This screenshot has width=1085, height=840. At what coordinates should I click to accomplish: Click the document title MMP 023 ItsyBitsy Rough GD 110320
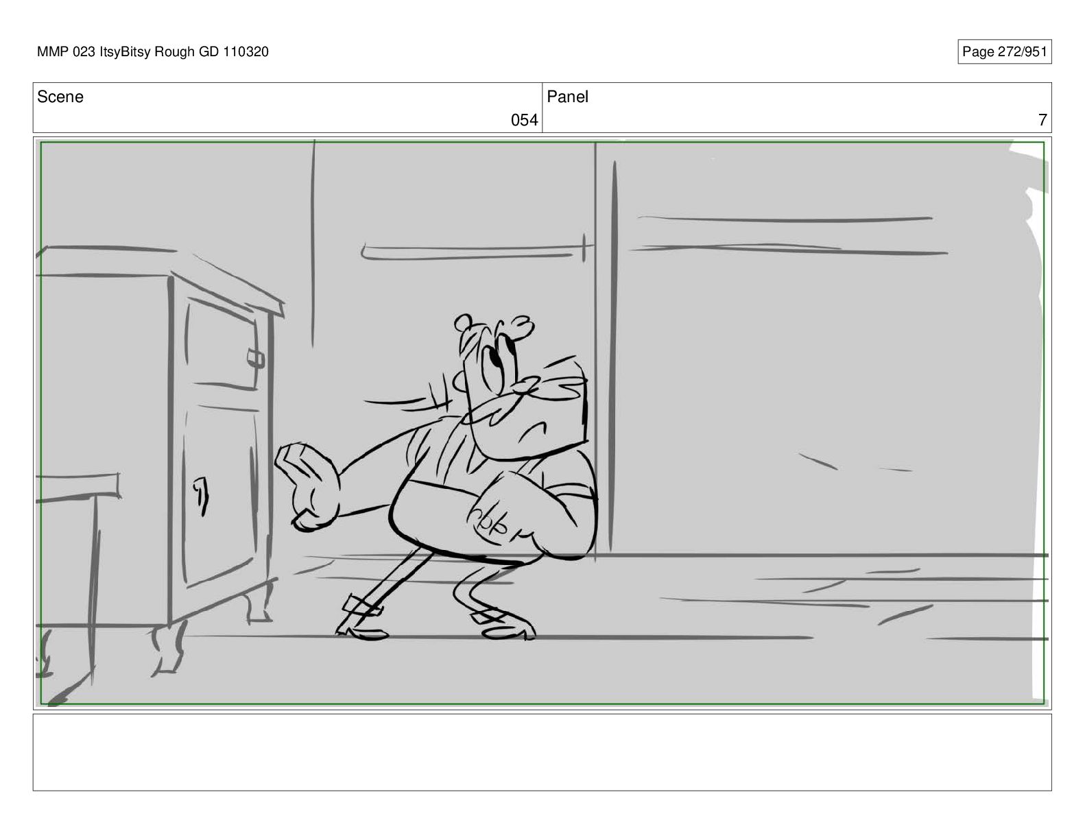click(153, 52)
